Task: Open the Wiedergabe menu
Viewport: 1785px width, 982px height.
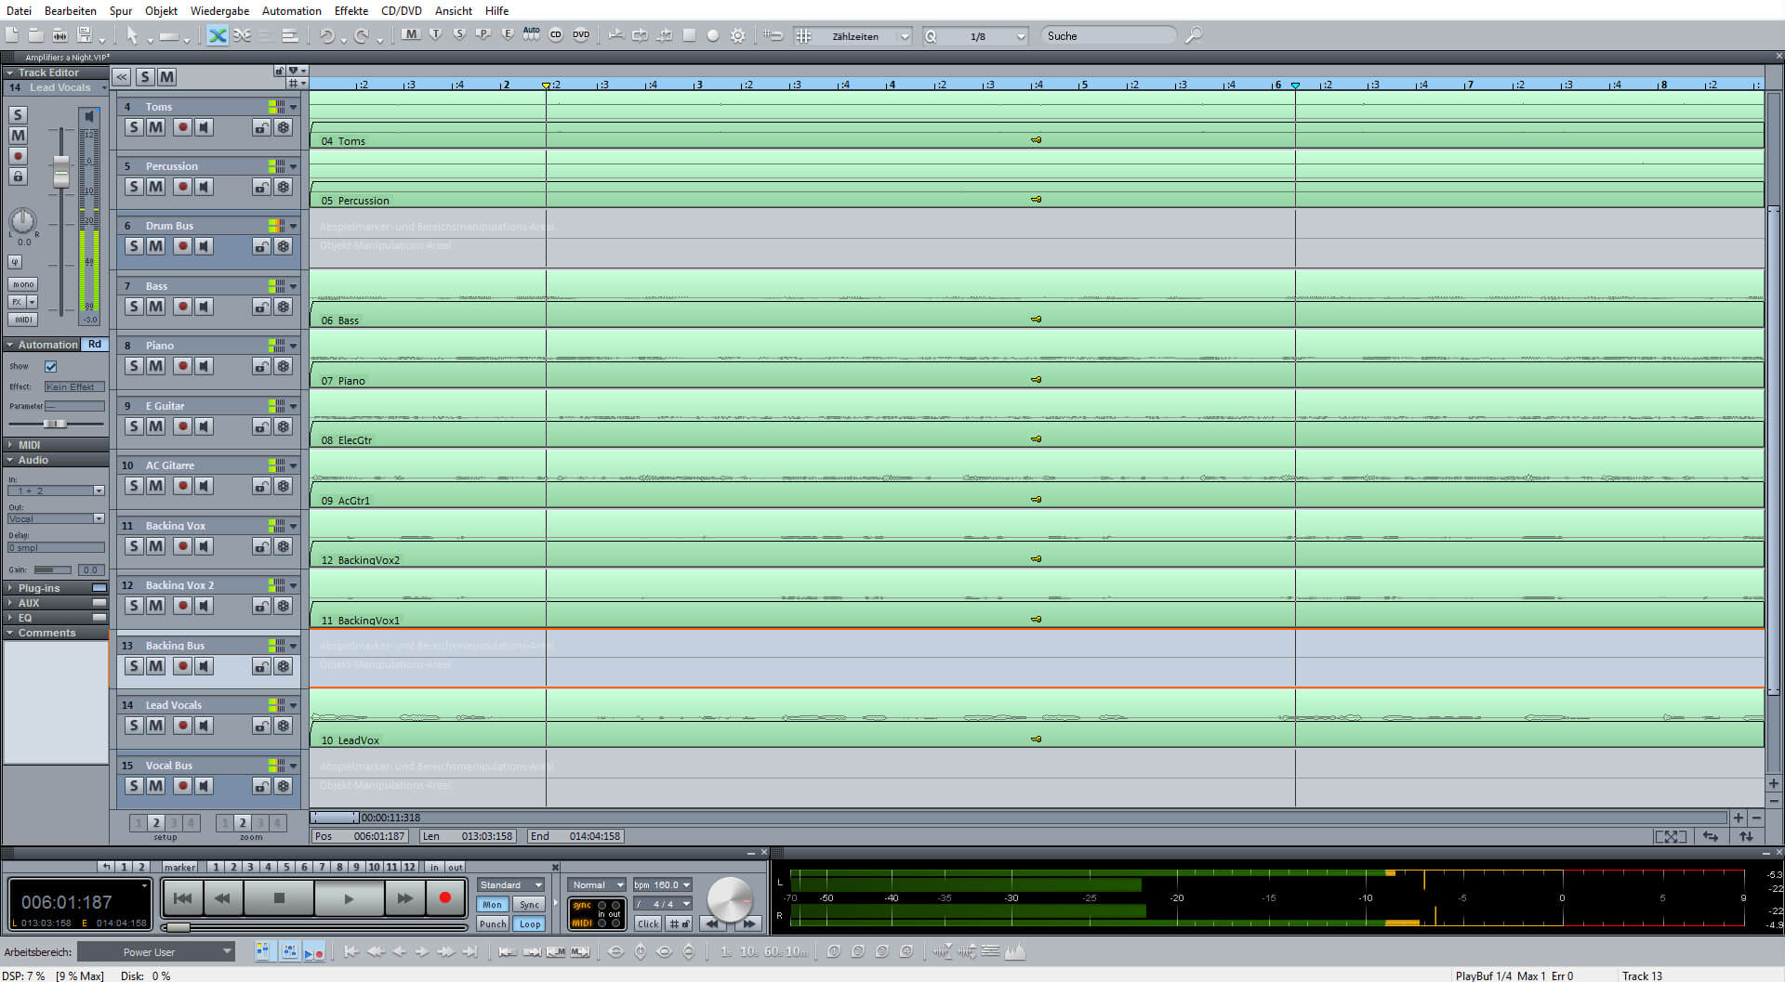Action: pos(219,10)
